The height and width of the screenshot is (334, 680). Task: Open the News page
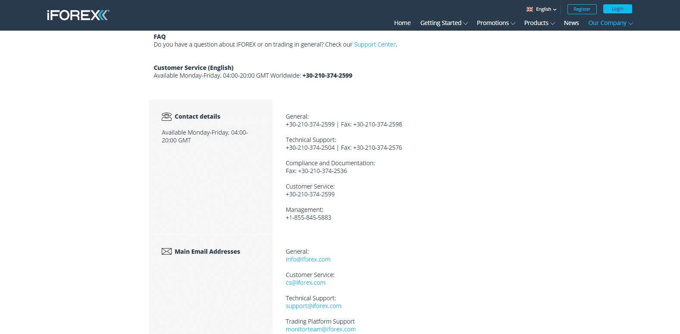pyautogui.click(x=571, y=23)
